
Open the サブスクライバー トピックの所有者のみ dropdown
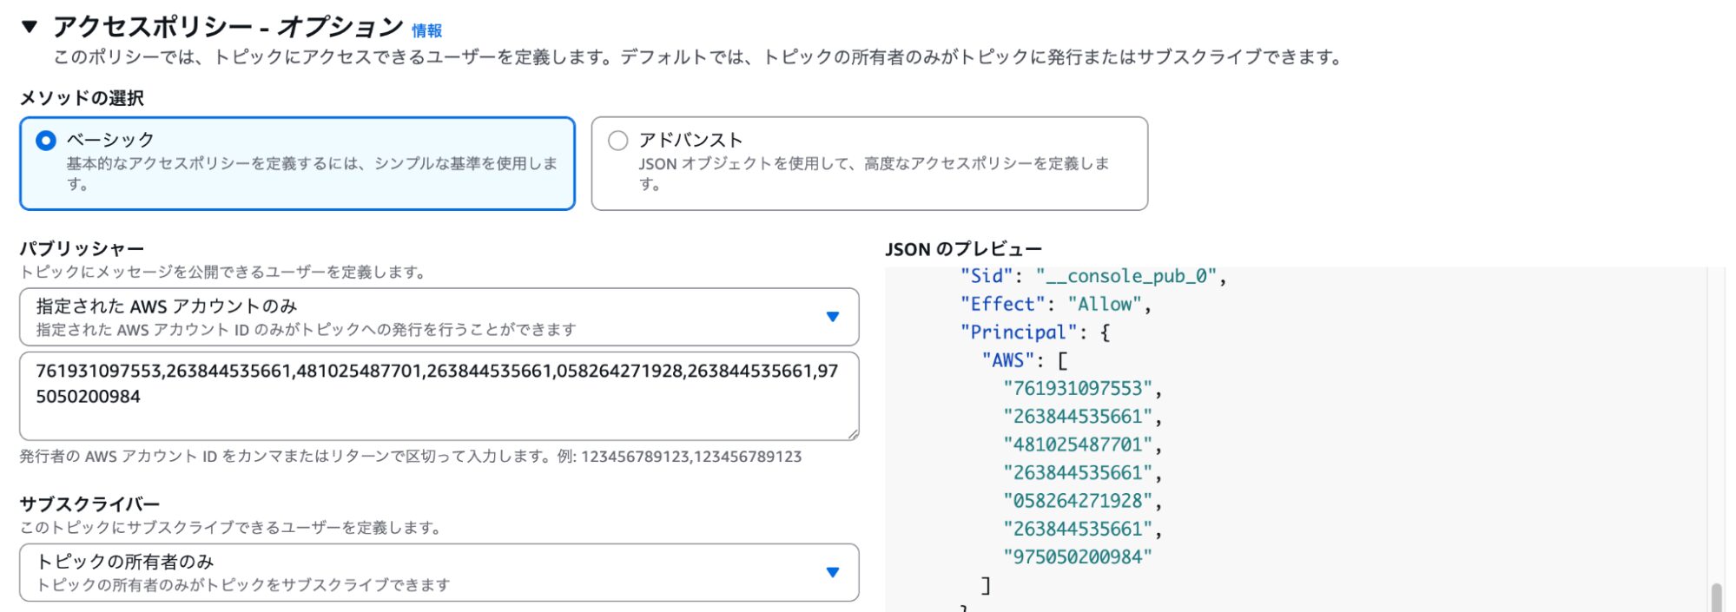(426, 572)
